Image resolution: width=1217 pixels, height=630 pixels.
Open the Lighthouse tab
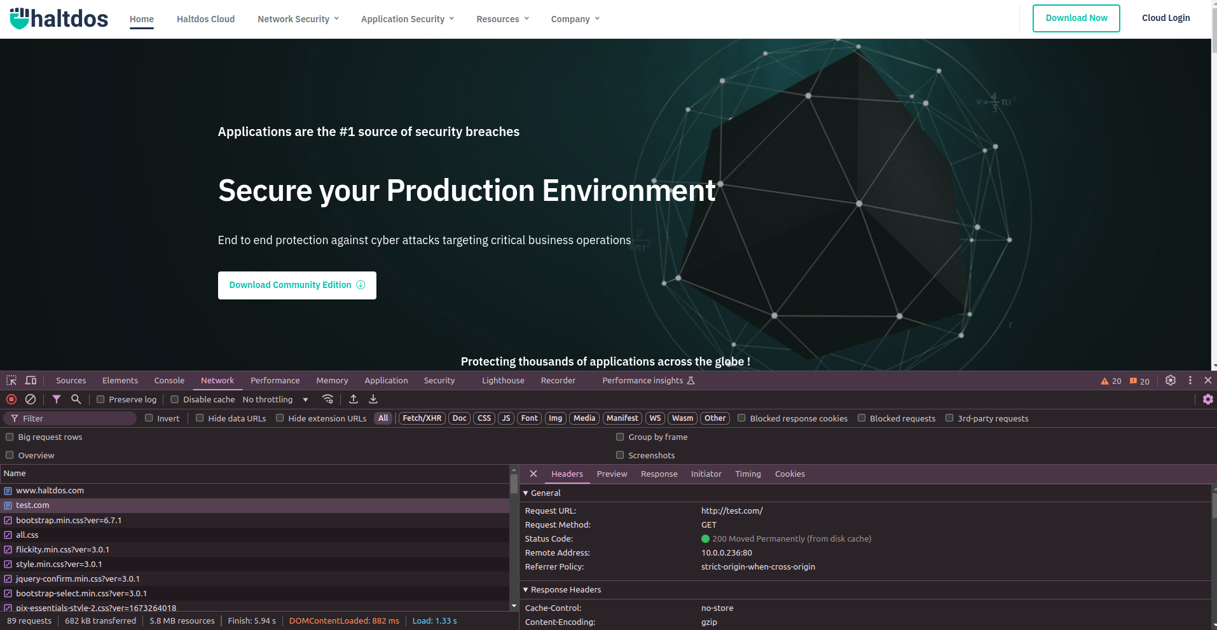pyautogui.click(x=503, y=380)
